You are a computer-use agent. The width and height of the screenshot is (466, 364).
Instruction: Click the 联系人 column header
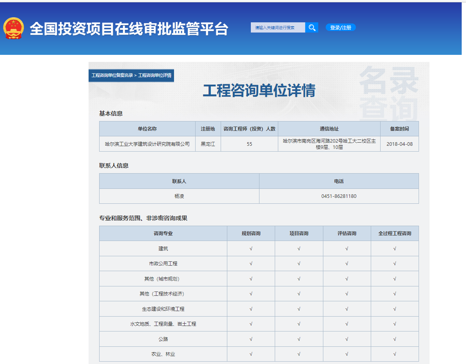click(179, 181)
